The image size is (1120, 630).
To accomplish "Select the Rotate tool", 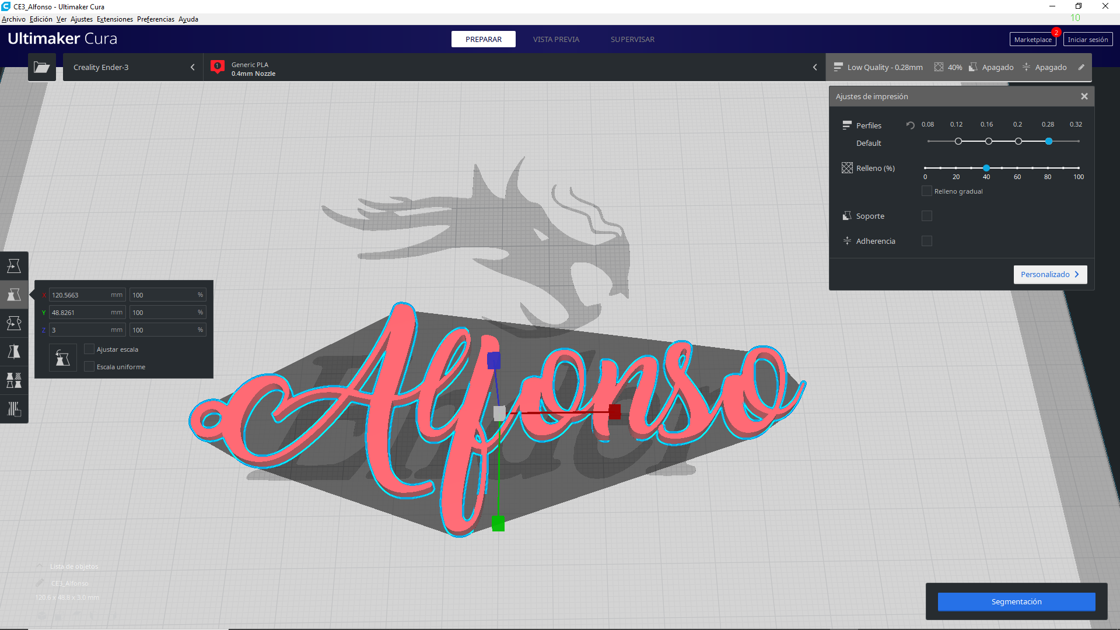I will point(14,323).
